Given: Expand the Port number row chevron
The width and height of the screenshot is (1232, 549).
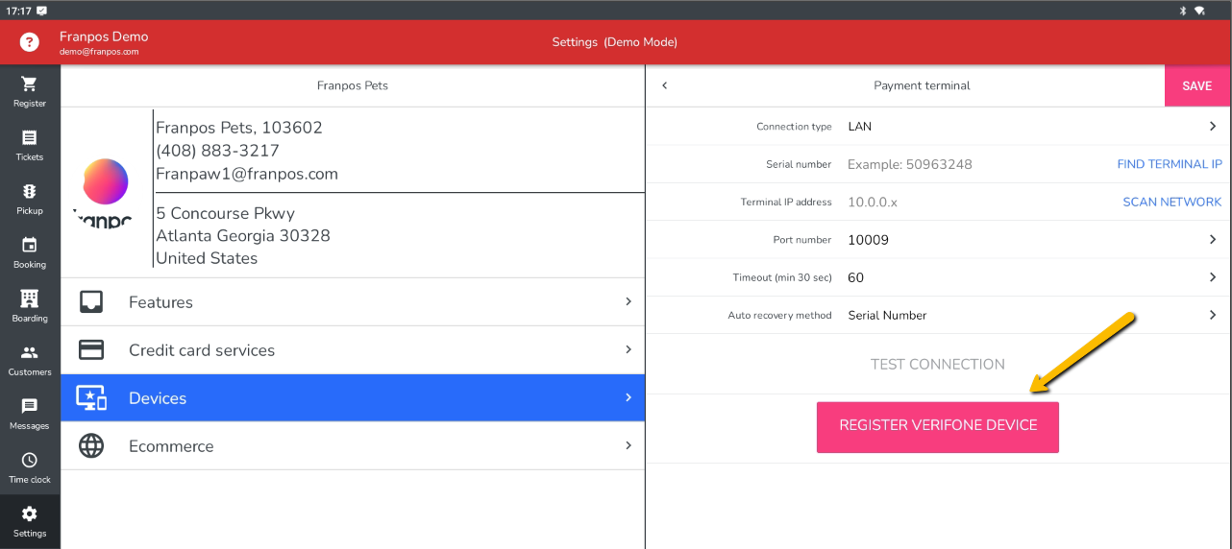Looking at the screenshot, I should pos(1212,240).
